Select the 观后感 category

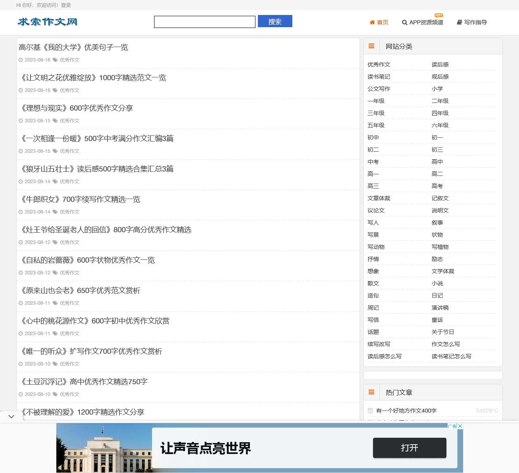(440, 77)
